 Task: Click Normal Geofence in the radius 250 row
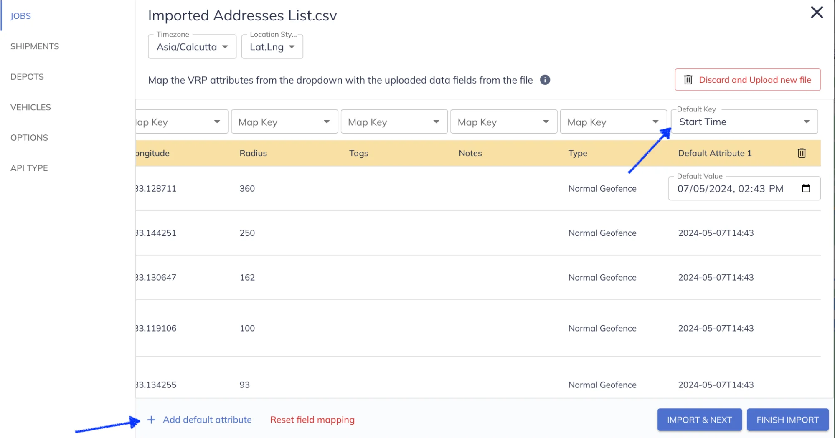click(602, 233)
